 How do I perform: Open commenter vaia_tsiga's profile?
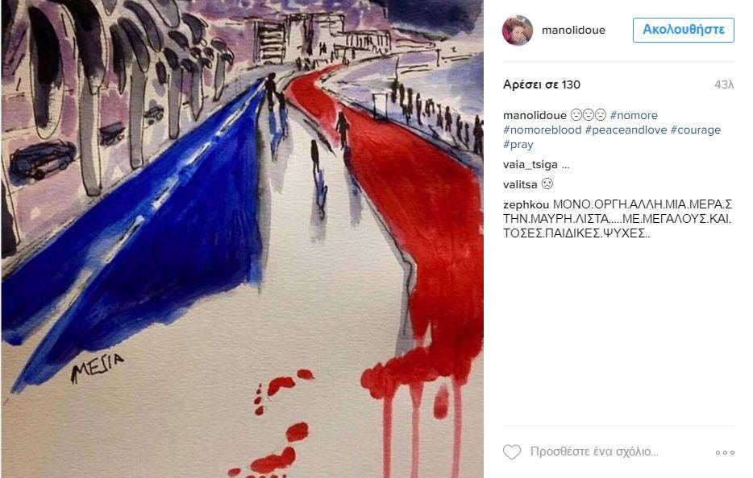tap(530, 165)
